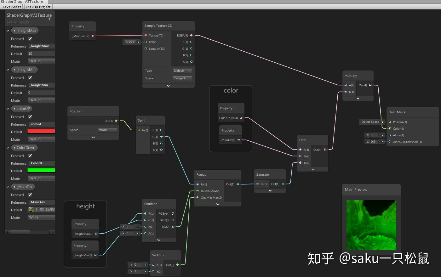
Task: Collapse the colorUP property foldout
Action: [8, 109]
